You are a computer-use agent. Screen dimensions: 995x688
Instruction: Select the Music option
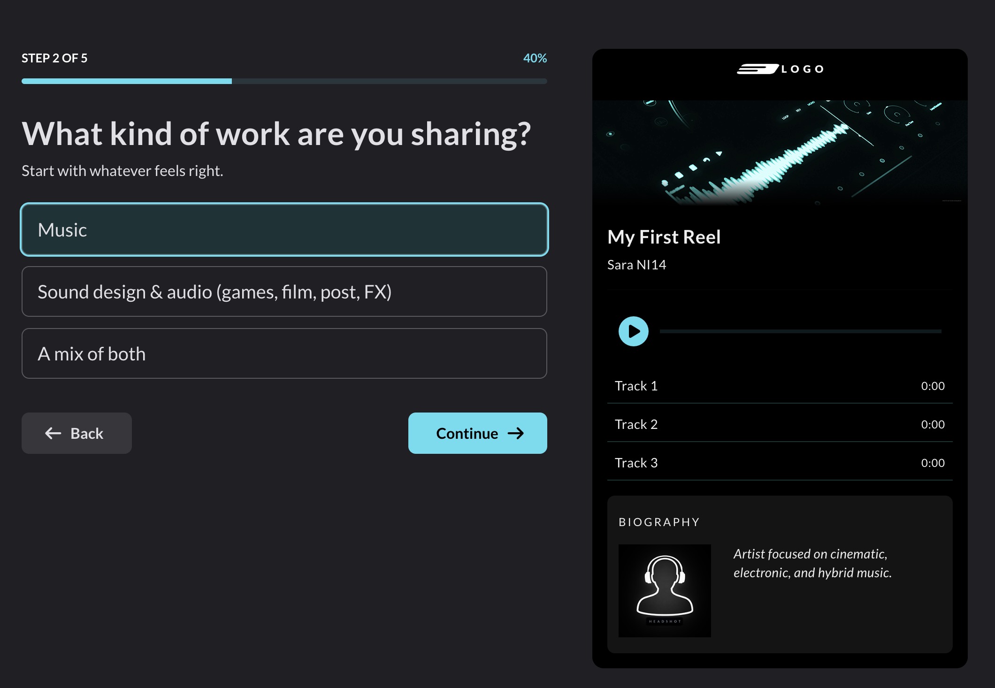coord(284,230)
